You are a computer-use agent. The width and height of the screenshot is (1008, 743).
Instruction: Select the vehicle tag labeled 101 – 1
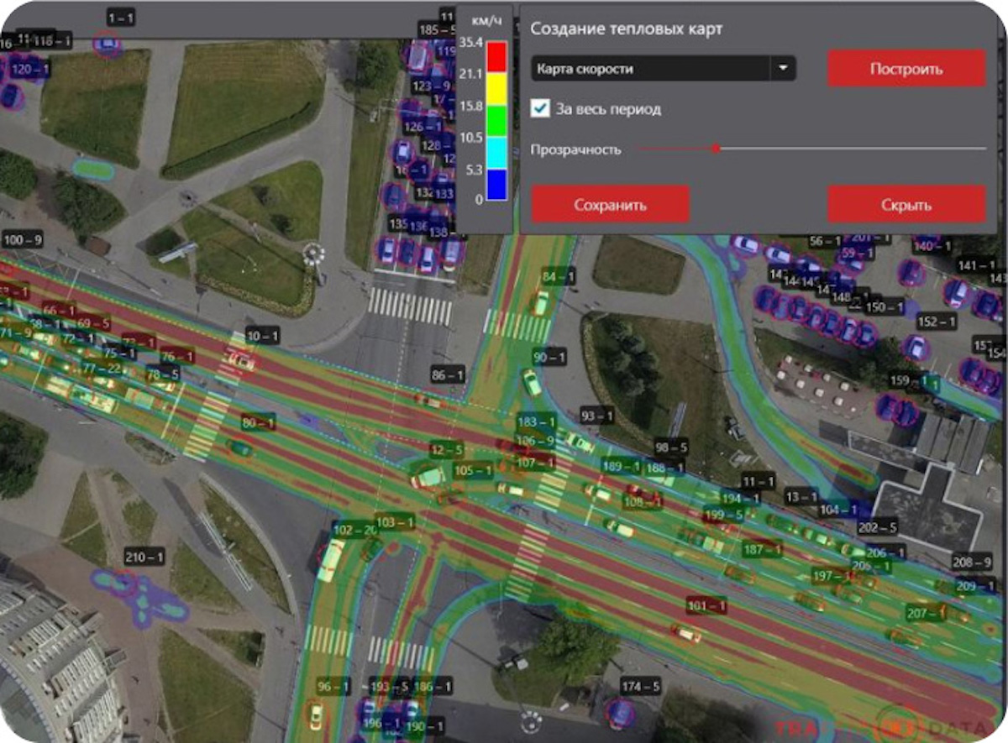tap(706, 605)
